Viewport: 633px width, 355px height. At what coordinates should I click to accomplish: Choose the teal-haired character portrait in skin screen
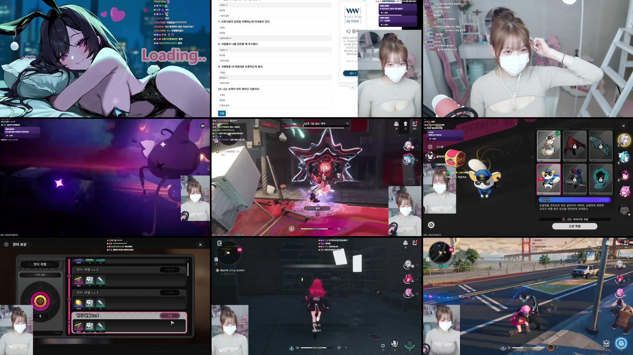click(624, 158)
